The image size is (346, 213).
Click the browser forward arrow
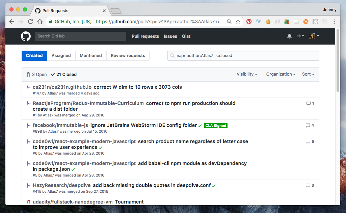[21, 22]
